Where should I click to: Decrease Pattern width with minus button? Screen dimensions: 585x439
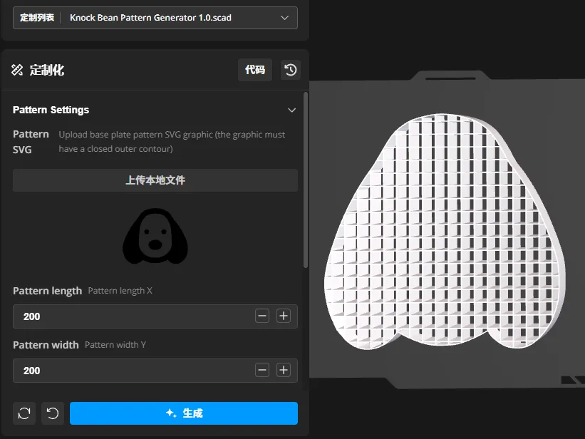262,371
